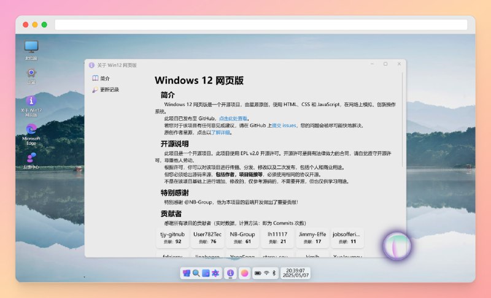Open the 关于 Win12 网页版 desktop icon
The height and width of the screenshot is (298, 491).
click(x=31, y=106)
